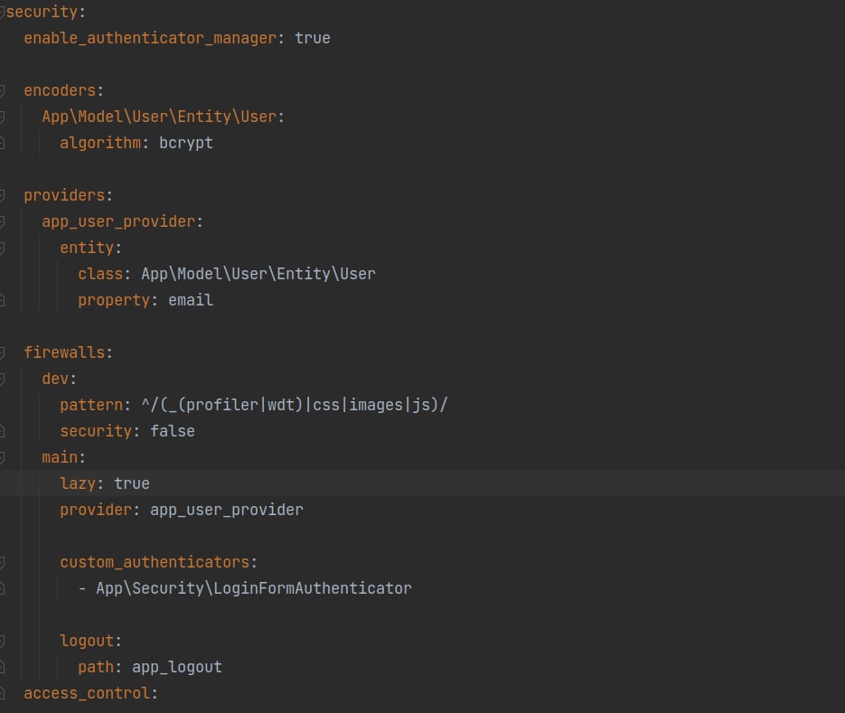Click the app_user_provider key under providers

click(118, 222)
